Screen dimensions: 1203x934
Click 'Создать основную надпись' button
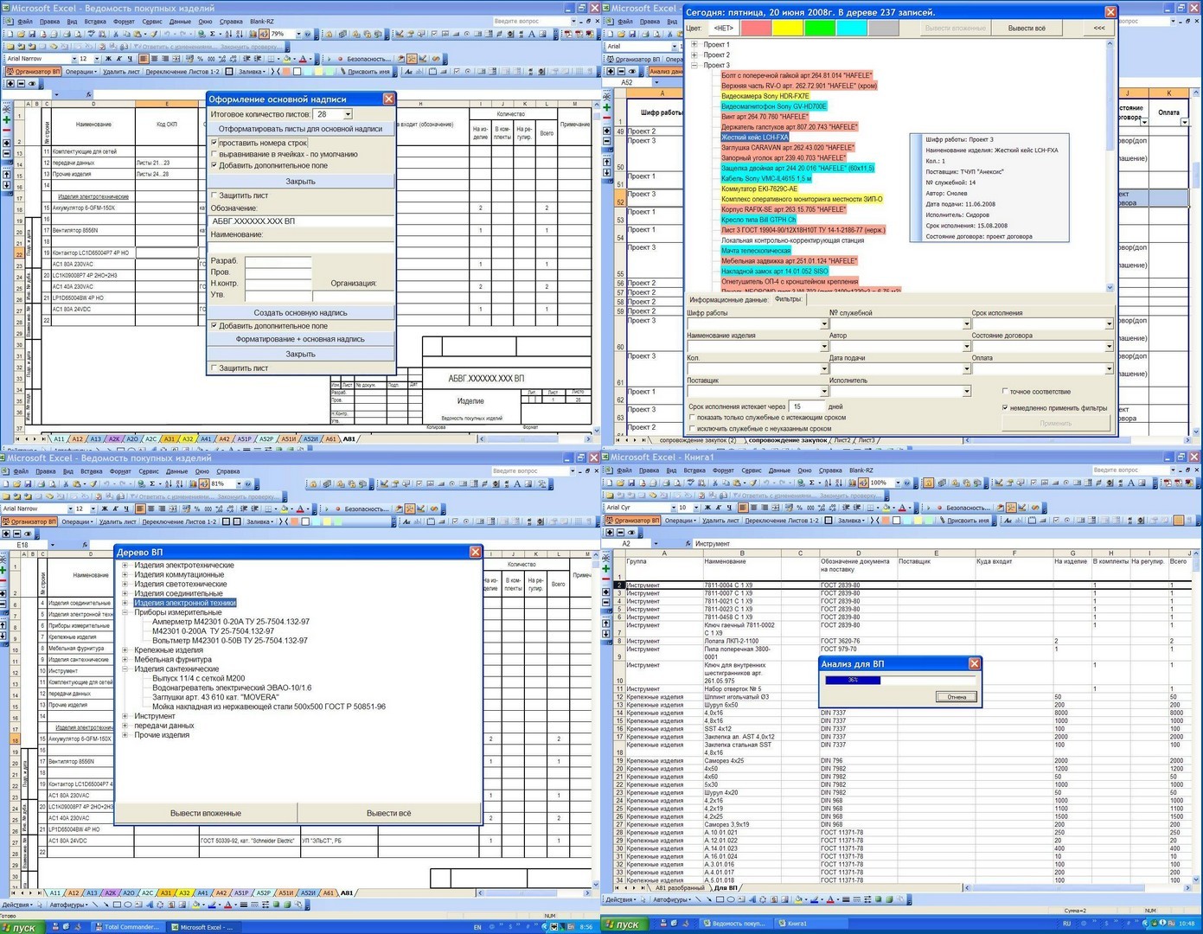(301, 312)
